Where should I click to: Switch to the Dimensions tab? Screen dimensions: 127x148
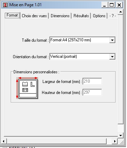tap(60, 16)
